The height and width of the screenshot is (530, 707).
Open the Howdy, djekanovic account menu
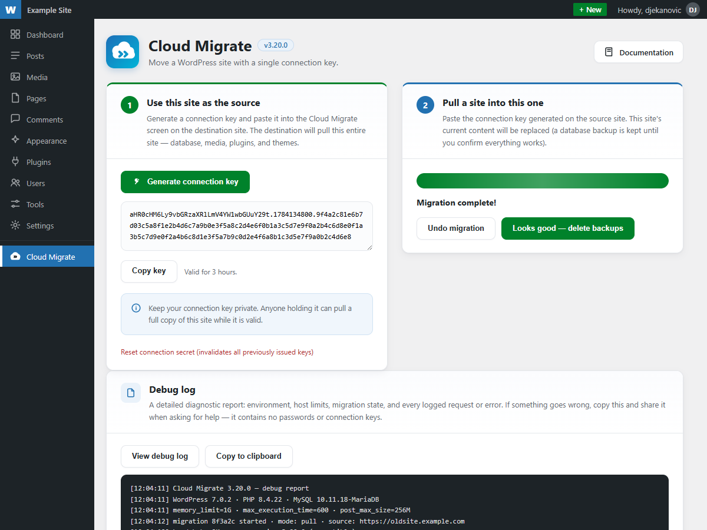(x=659, y=10)
